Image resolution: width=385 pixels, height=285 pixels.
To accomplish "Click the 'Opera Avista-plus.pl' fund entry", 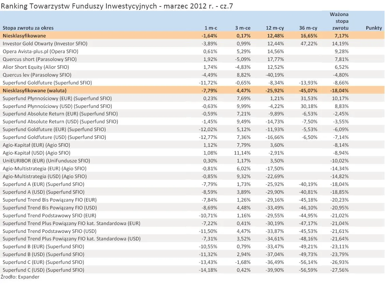I will click(39, 51).
